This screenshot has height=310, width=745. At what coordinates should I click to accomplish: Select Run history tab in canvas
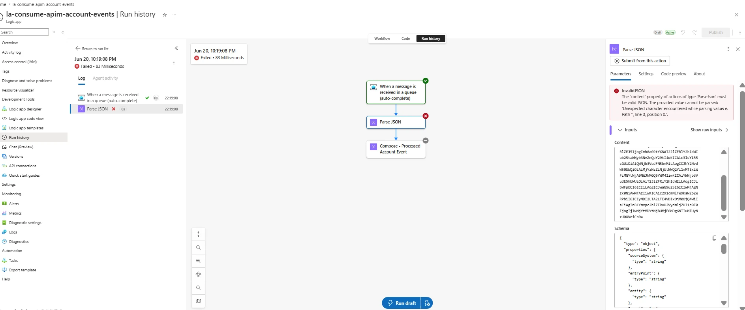click(x=431, y=39)
